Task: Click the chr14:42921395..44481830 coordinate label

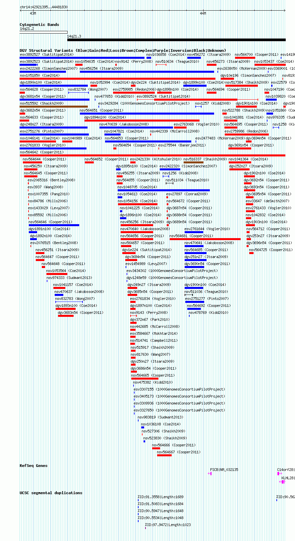Action: coord(44,7)
